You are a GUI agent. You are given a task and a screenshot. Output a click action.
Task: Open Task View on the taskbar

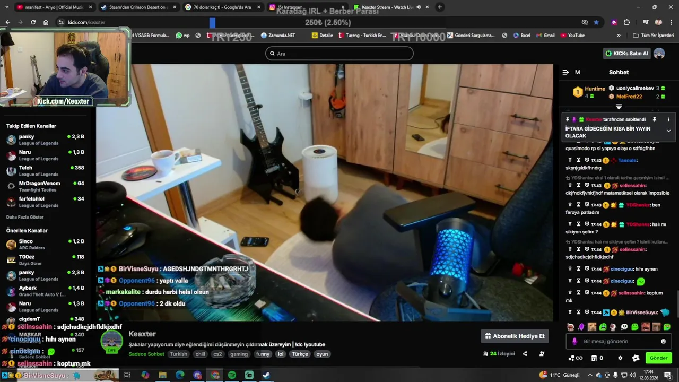coord(127,375)
